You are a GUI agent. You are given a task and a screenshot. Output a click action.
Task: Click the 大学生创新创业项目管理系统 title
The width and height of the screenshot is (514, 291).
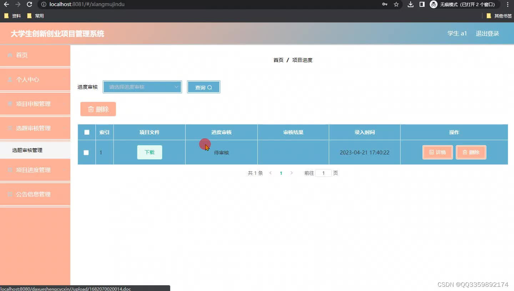pos(57,34)
